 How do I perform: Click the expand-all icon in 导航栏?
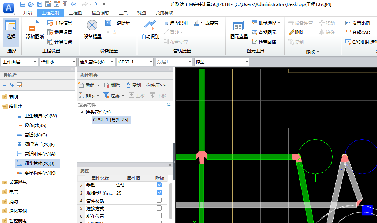click(11, 85)
